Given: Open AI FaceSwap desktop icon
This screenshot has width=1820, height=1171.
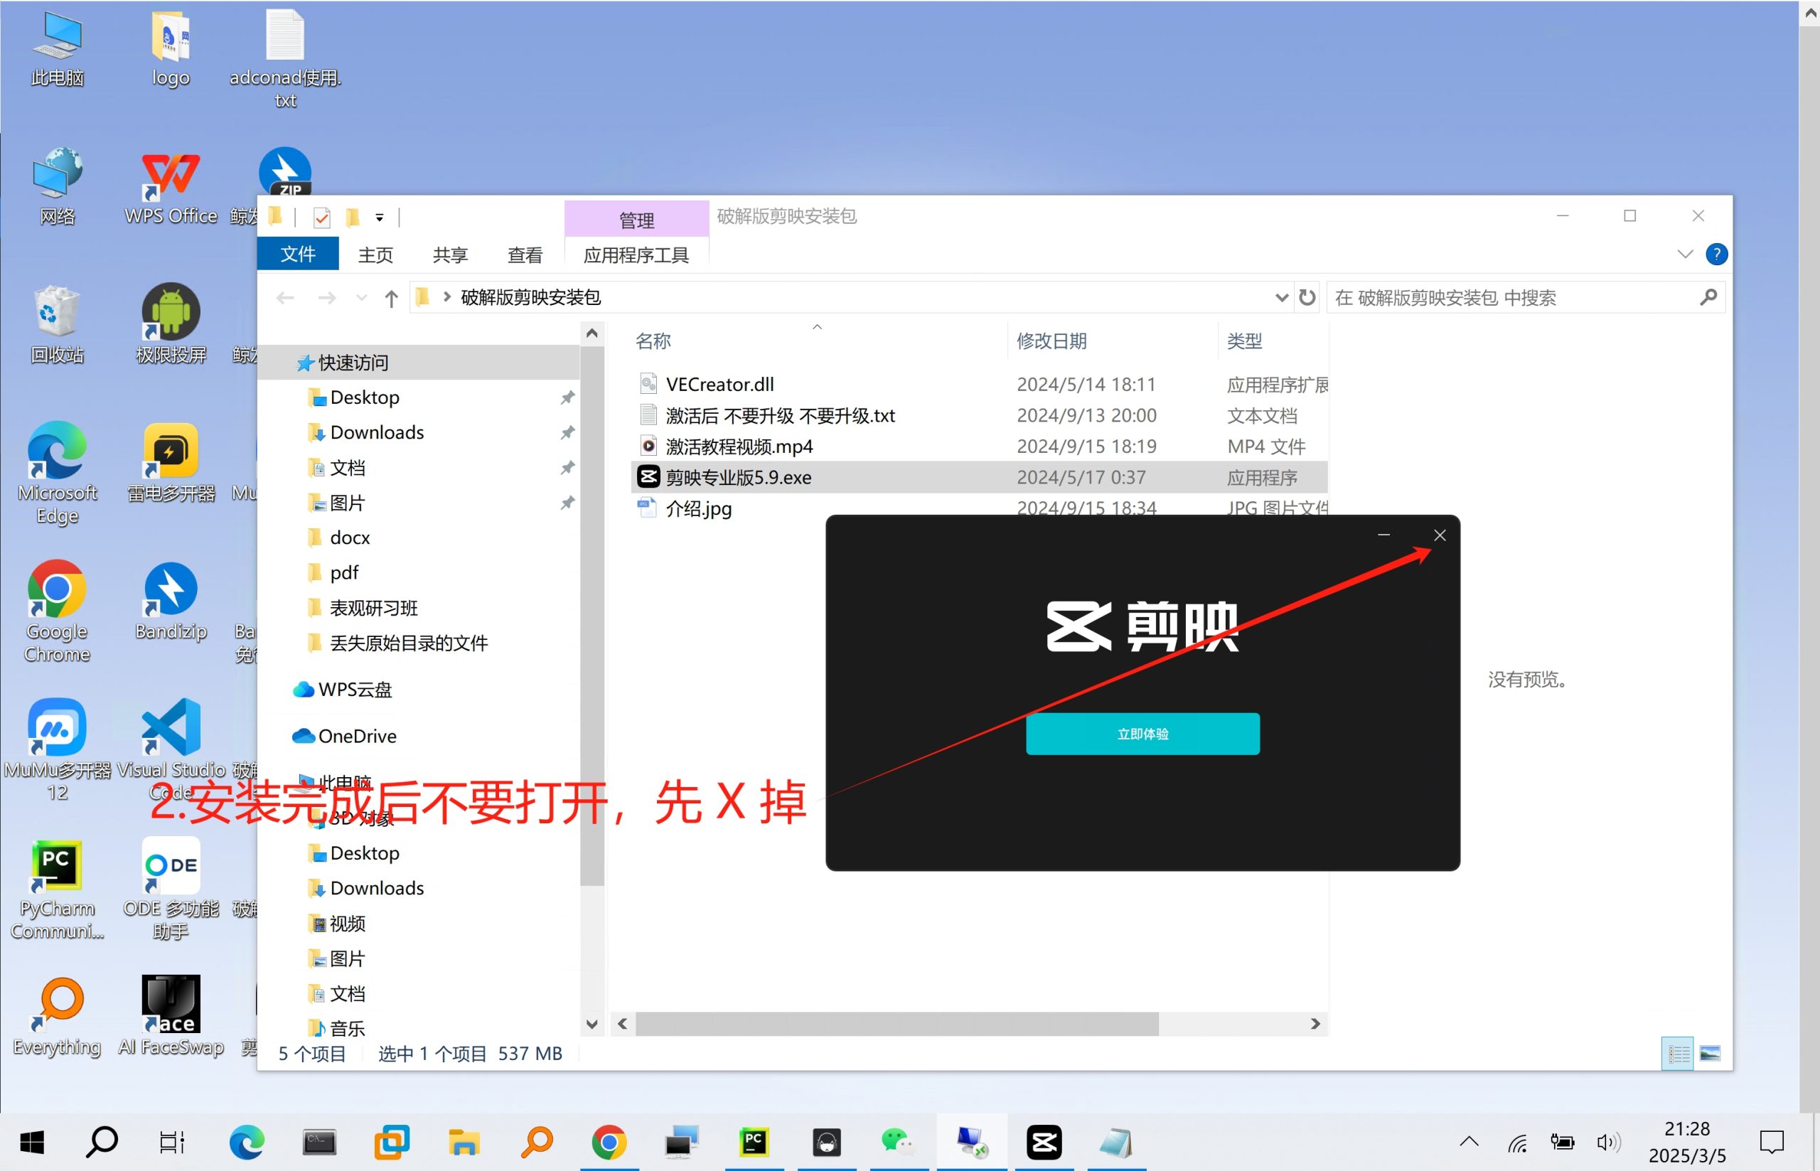Looking at the screenshot, I should point(171,1017).
